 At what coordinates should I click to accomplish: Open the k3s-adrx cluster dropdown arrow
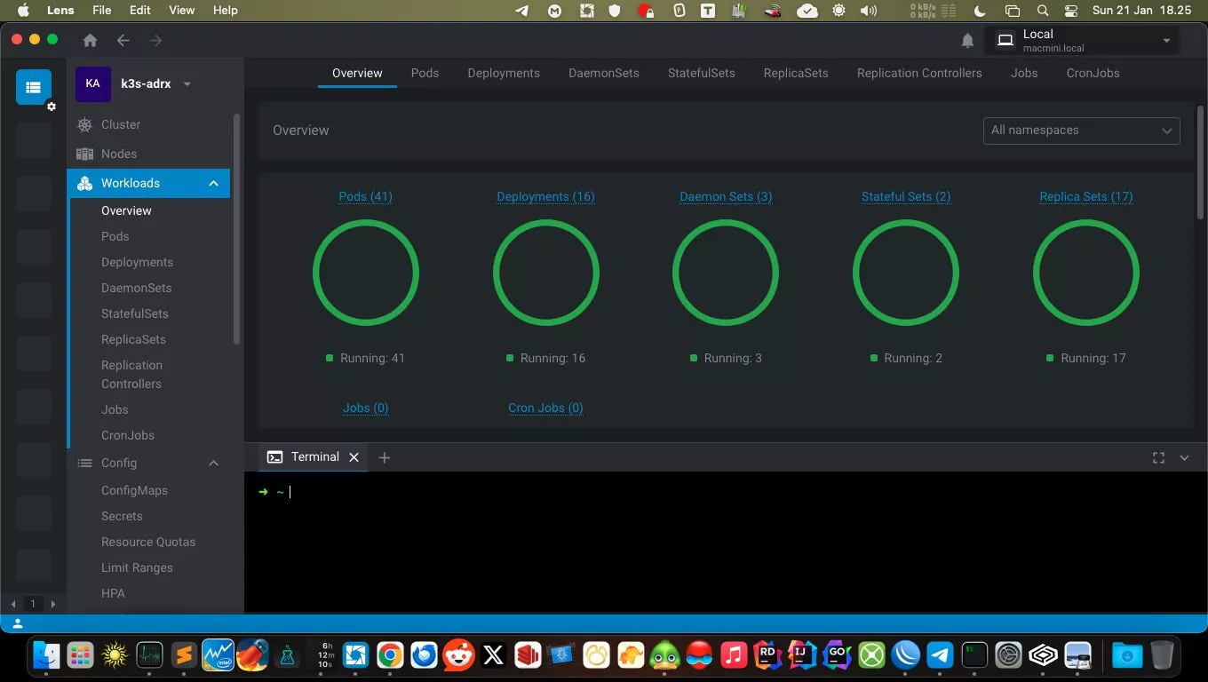point(187,84)
